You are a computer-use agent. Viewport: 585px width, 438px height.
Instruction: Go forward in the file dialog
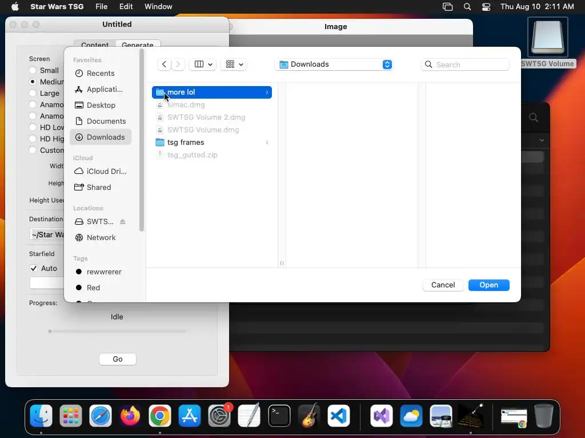pos(178,64)
